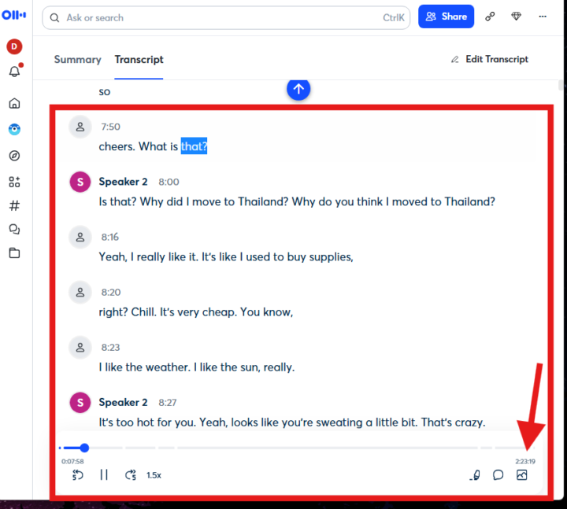Skip forward 5 seconds
This screenshot has width=567, height=509.
pos(131,474)
